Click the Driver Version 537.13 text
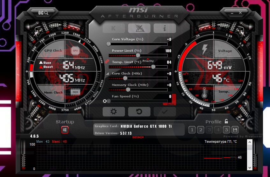The height and width of the screenshot is (177, 270). (126, 133)
